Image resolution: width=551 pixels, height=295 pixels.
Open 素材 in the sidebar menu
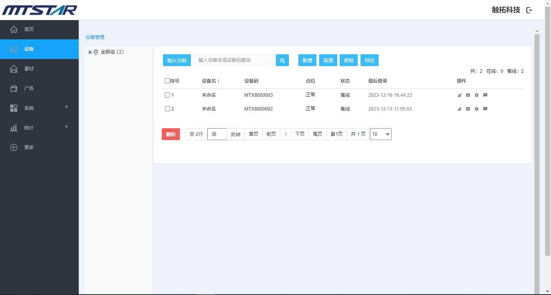tap(29, 69)
